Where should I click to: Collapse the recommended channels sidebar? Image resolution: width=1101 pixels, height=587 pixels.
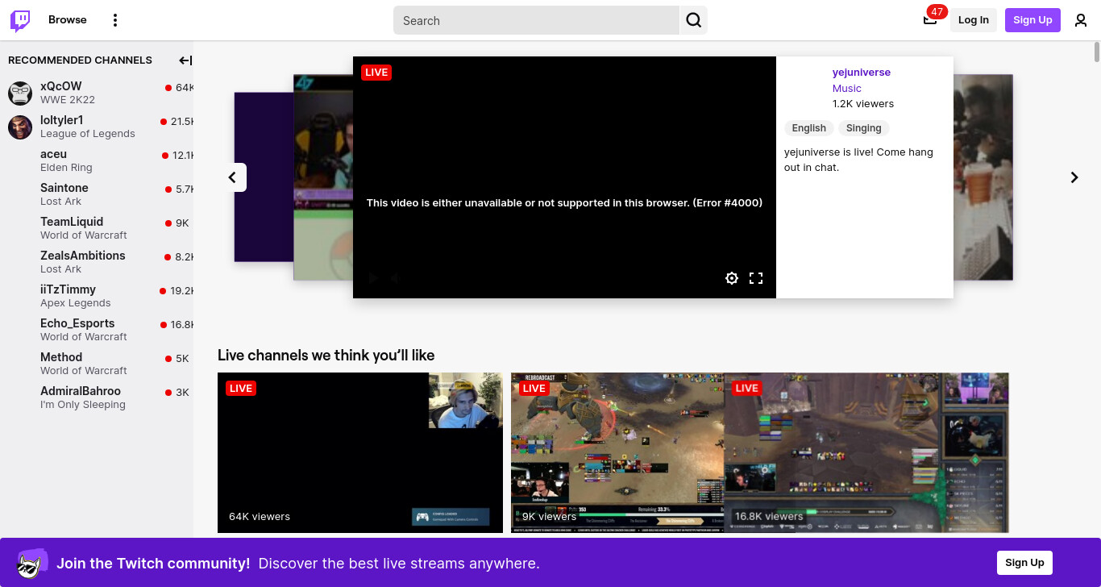pos(185,60)
